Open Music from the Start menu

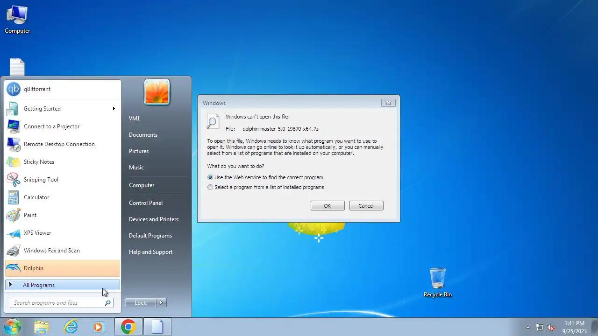(x=136, y=168)
